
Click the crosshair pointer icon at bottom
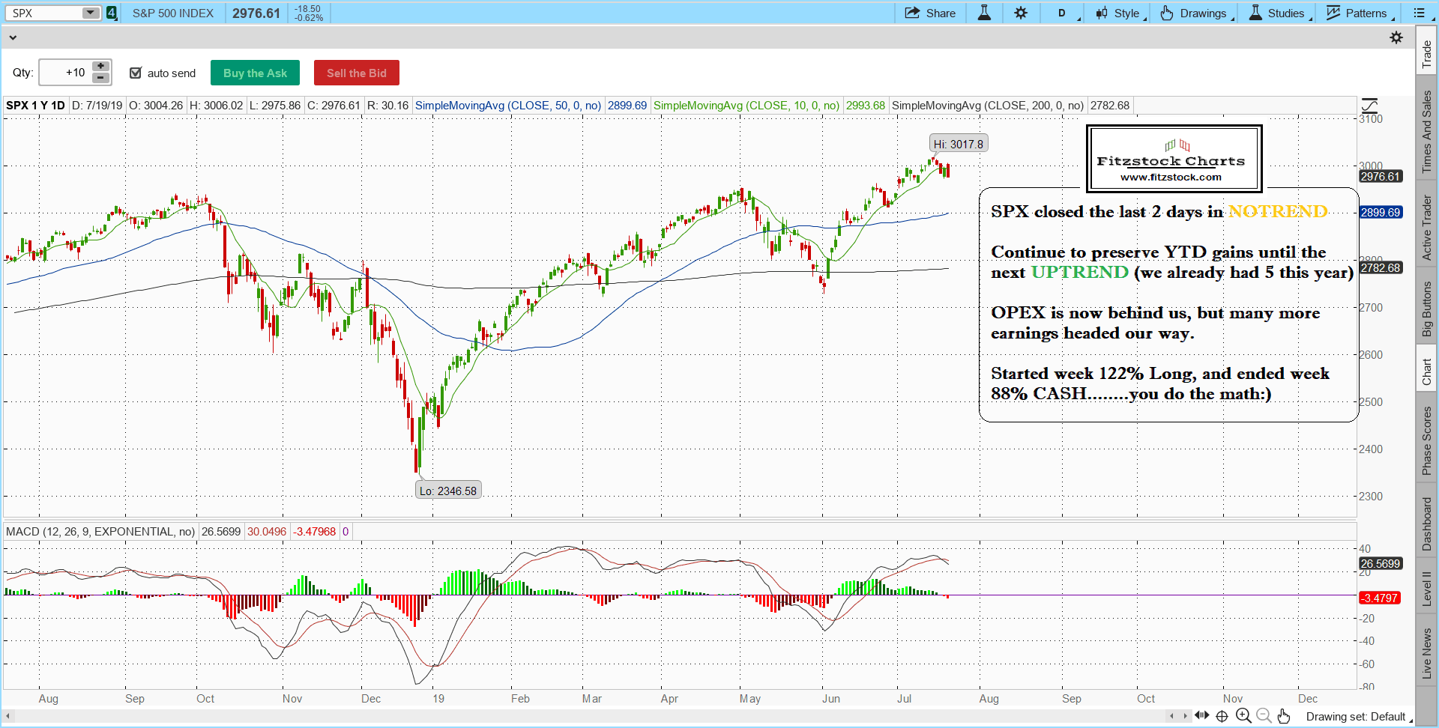coord(1222,716)
